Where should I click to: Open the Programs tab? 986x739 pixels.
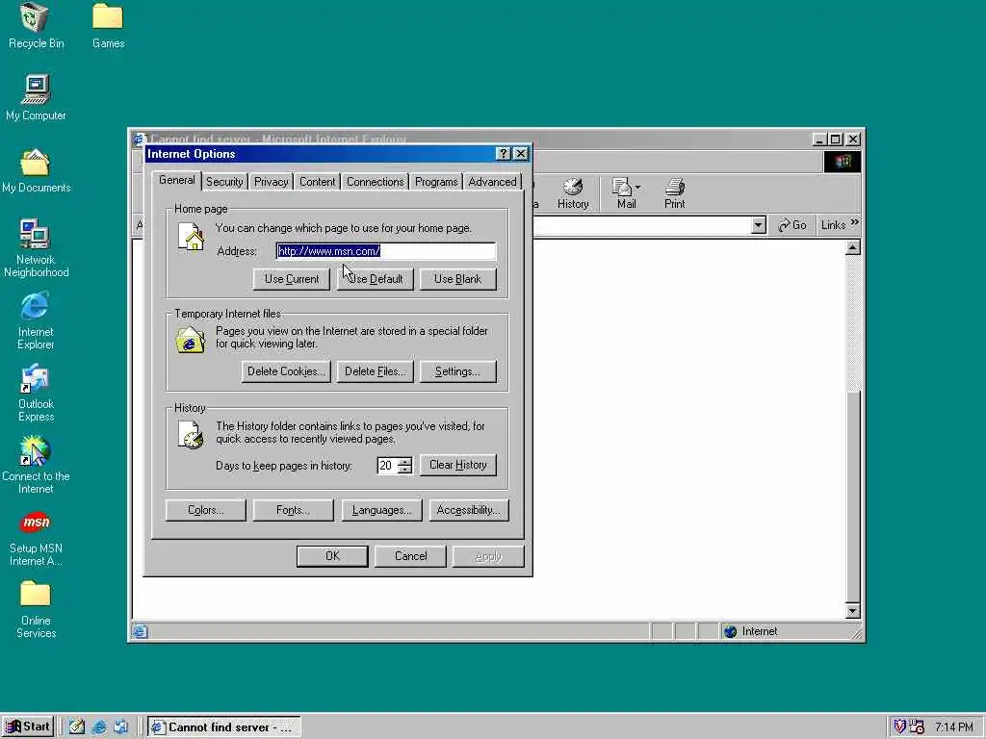coord(436,182)
